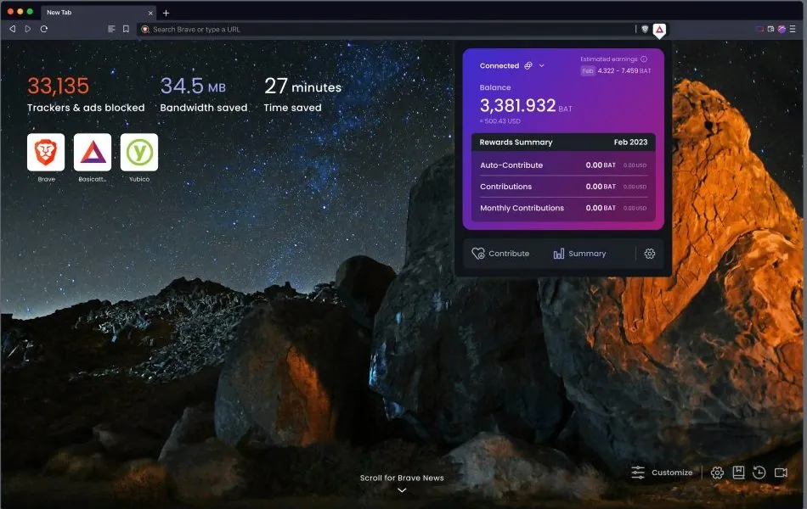This screenshot has height=509, width=807.
Task: Open Bookmarks via the book icon
Action: pos(738,473)
